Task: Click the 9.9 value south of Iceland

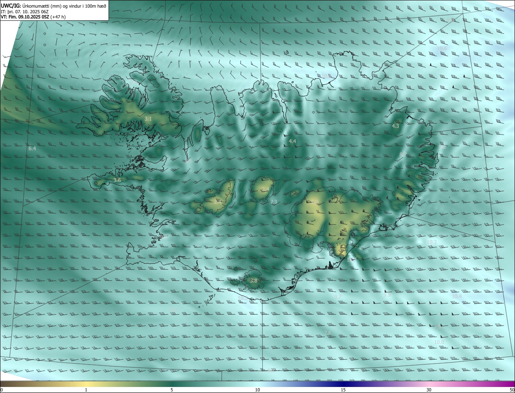Action: (387, 295)
